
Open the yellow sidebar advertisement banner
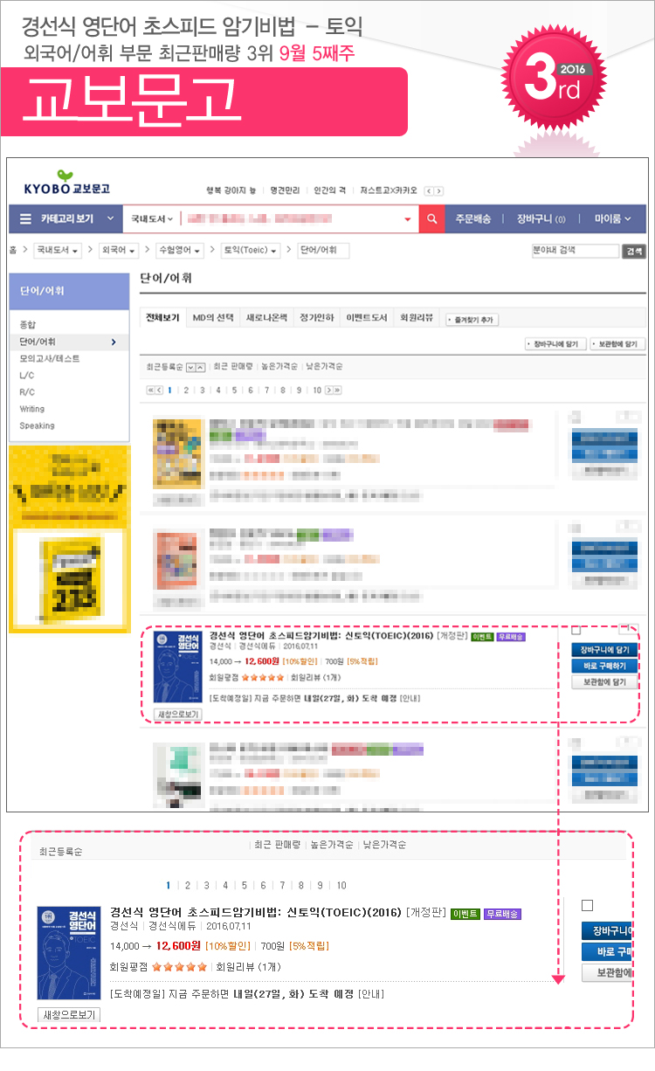coord(69,539)
